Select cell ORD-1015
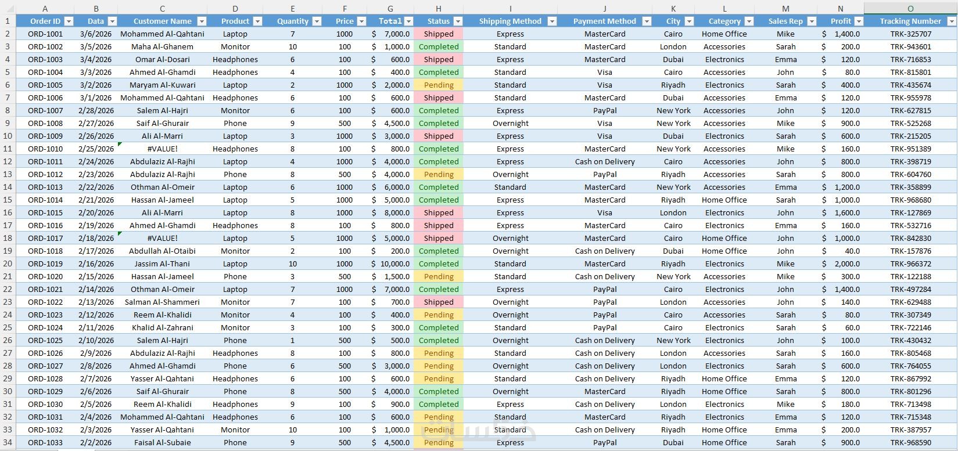 pyautogui.click(x=45, y=212)
